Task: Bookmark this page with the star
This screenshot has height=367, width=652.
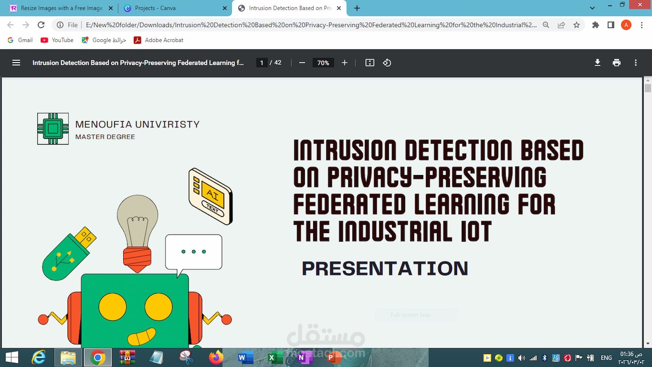Action: (576, 25)
